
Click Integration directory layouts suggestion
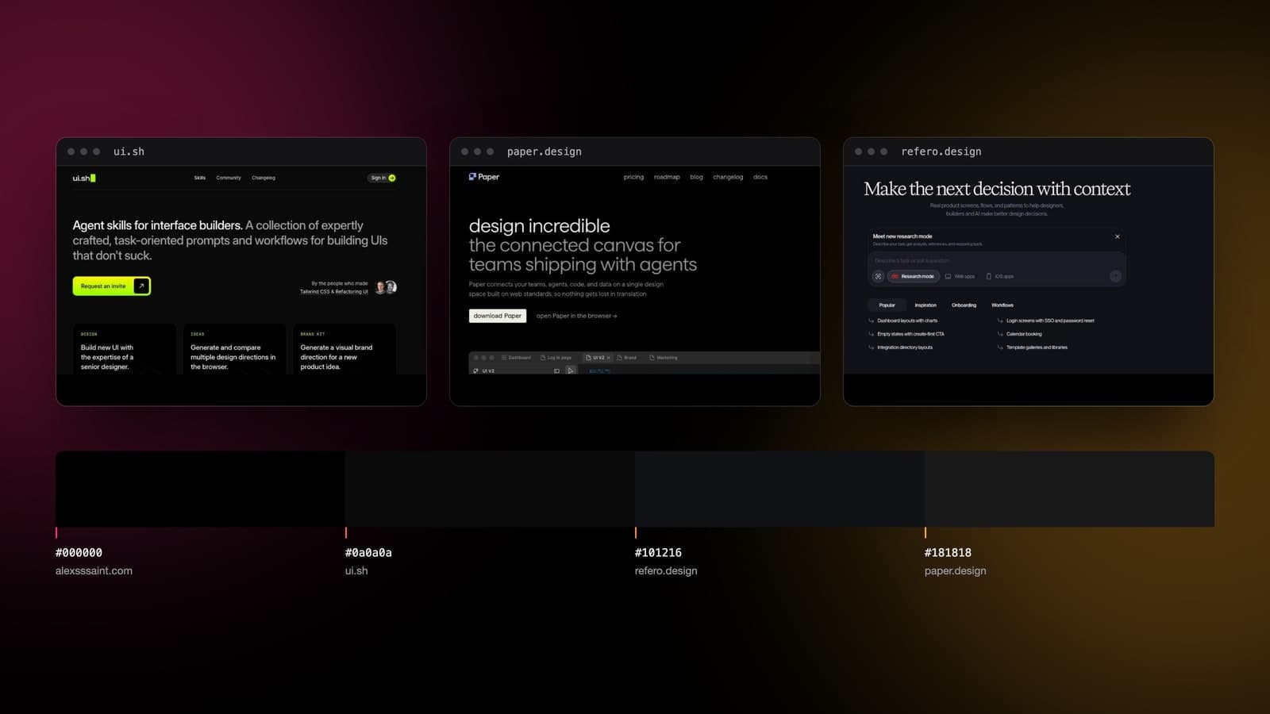901,347
